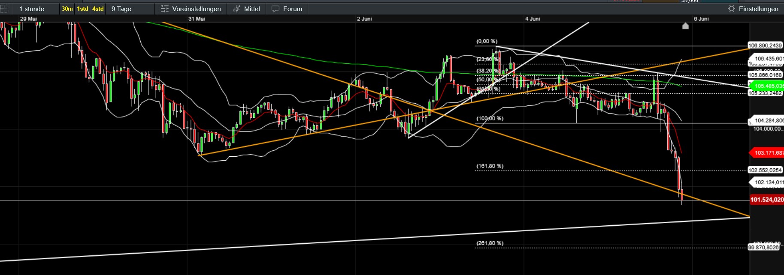Switch to the 30m timeframe
Screen dimensions: 784x275
coord(67,9)
